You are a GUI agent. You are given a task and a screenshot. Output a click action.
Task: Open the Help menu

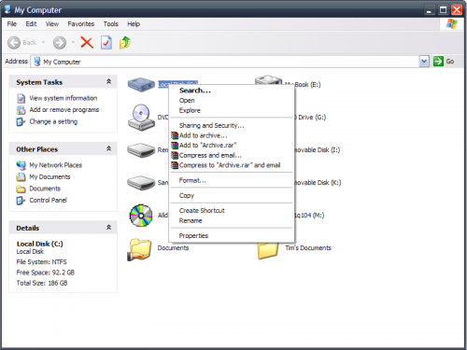pos(134,24)
